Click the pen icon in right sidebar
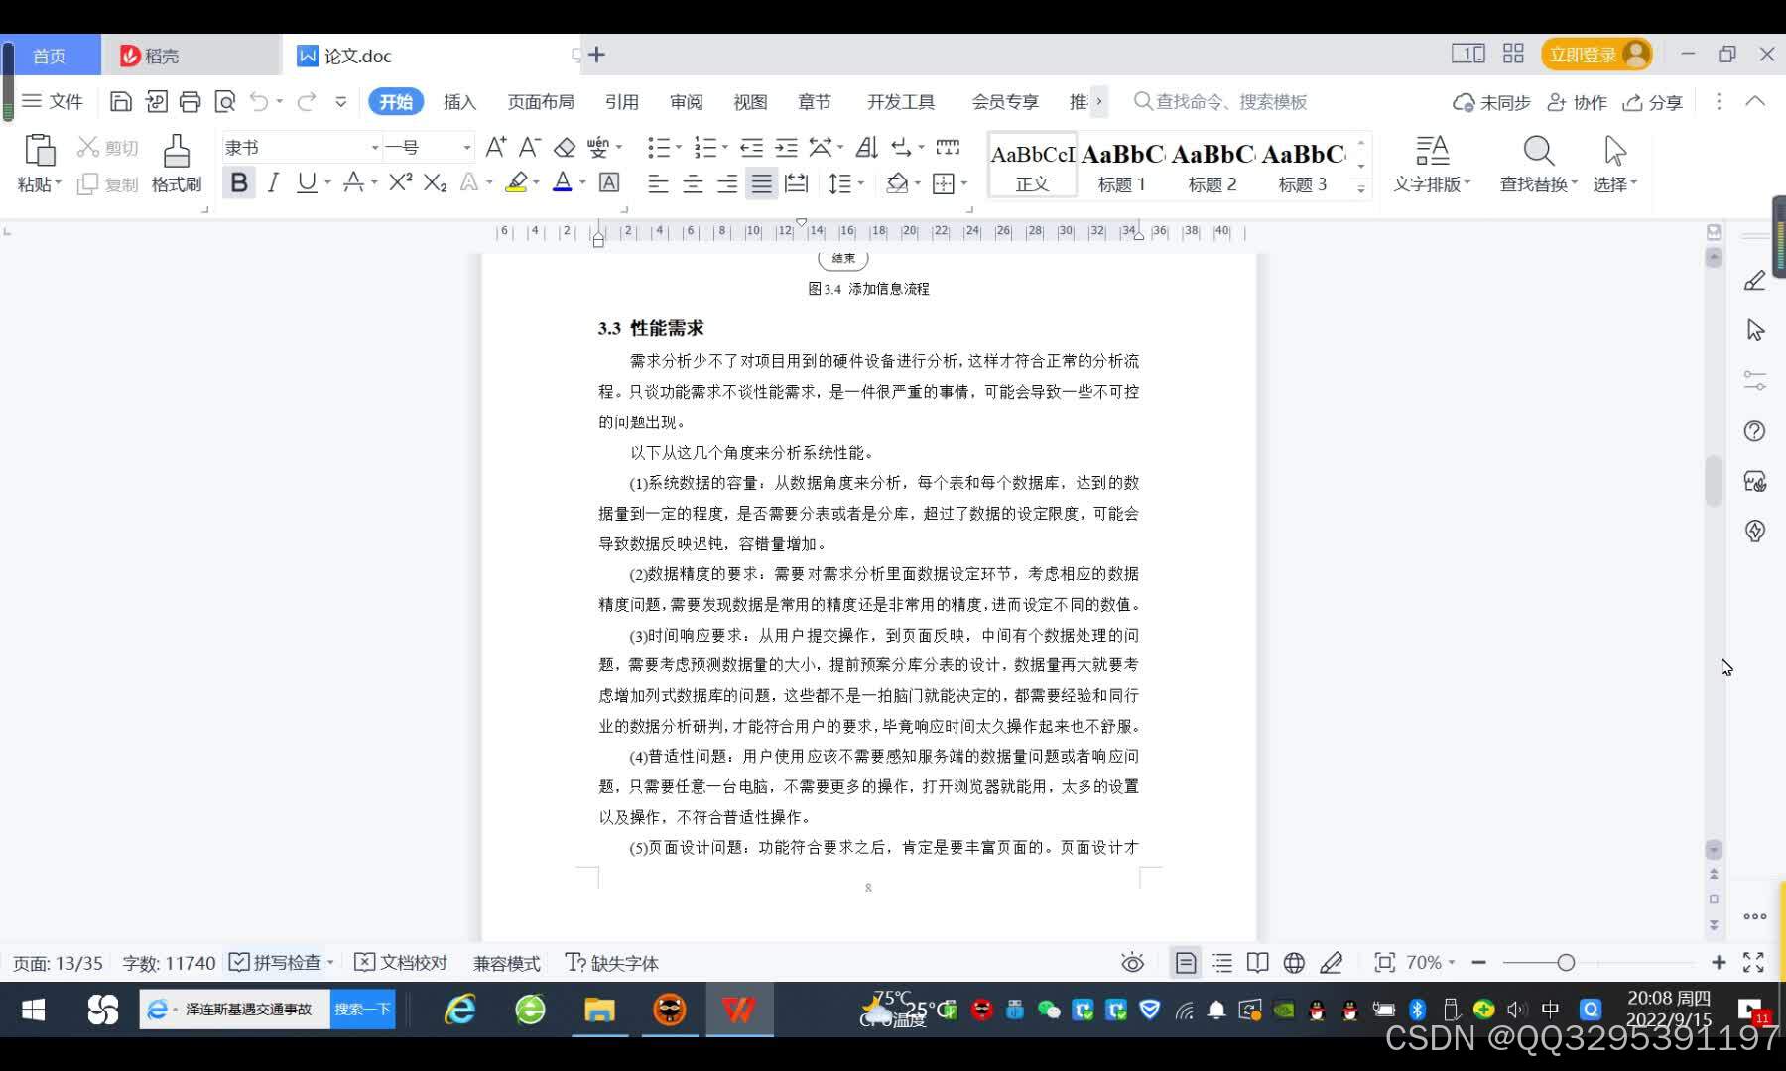The image size is (1786, 1071). (x=1755, y=281)
